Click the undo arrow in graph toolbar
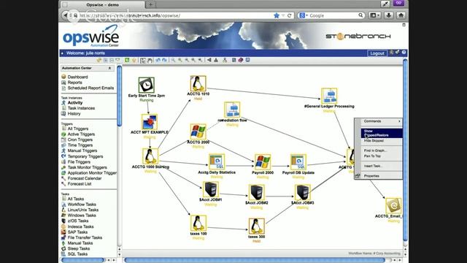467x263 pixels. point(158,60)
